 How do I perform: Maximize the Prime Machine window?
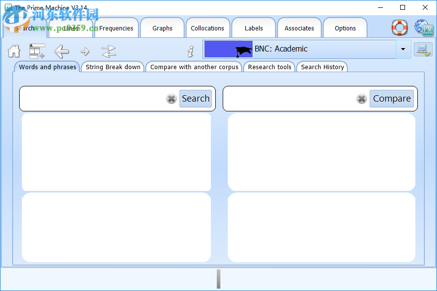coord(403,7)
